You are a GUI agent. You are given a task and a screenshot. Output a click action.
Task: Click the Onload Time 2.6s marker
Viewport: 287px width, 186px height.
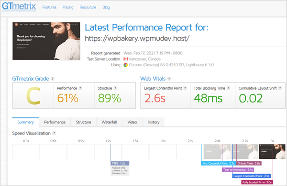coord(249,164)
